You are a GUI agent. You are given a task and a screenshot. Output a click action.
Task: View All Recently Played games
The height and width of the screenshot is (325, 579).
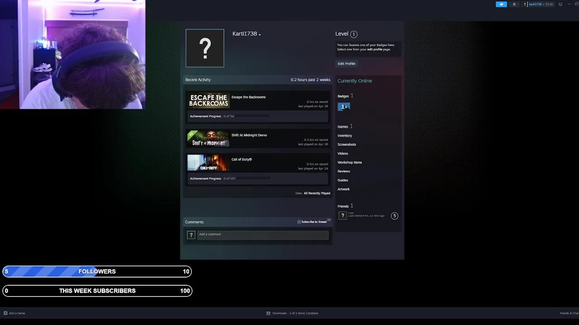pyautogui.click(x=317, y=193)
